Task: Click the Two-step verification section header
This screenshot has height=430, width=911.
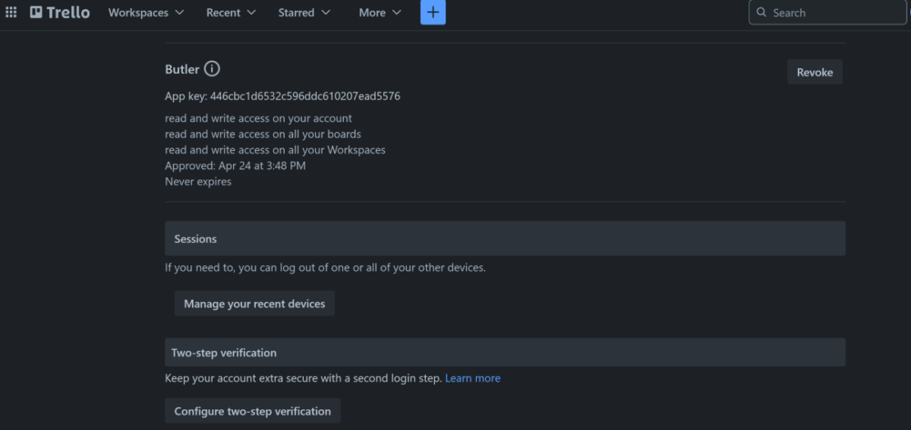Action: pyautogui.click(x=224, y=353)
